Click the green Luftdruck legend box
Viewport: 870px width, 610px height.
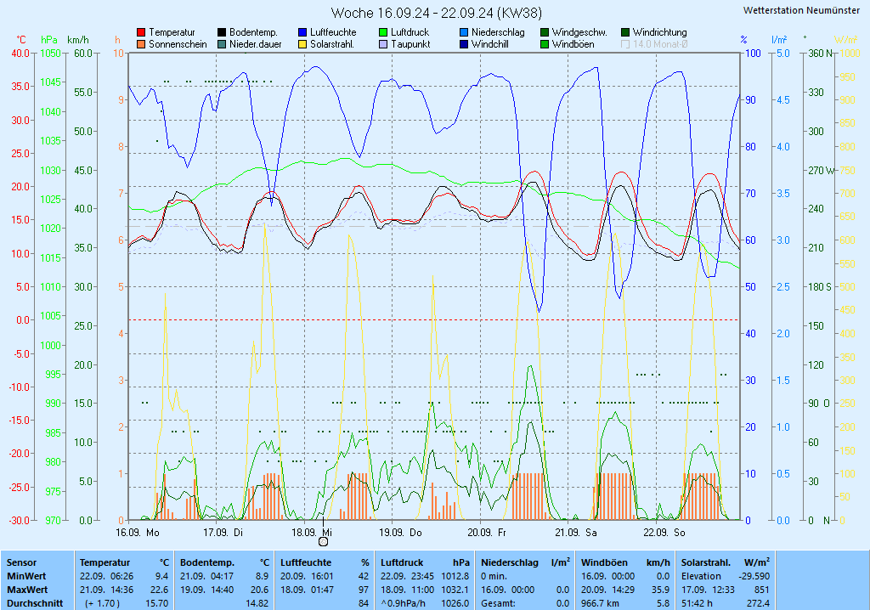(x=383, y=32)
